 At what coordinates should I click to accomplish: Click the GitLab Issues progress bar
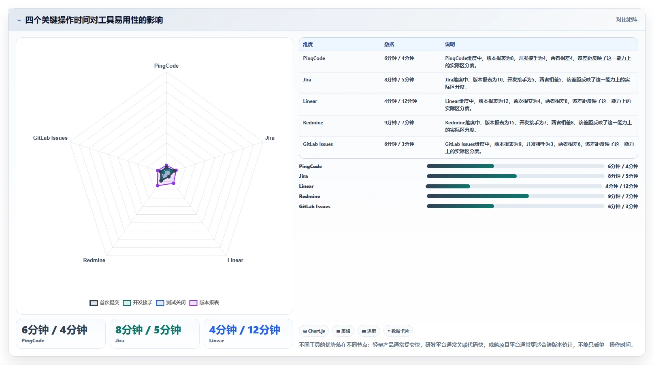[x=516, y=206]
